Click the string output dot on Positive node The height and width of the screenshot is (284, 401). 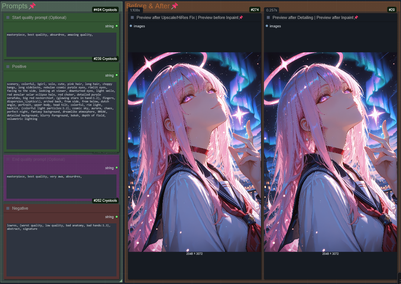(x=116, y=75)
